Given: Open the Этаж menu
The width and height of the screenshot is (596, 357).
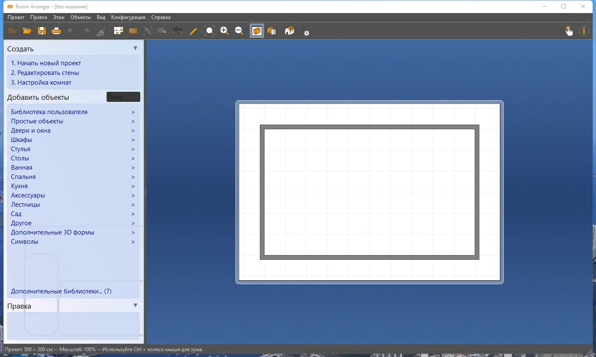Looking at the screenshot, I should coord(59,17).
